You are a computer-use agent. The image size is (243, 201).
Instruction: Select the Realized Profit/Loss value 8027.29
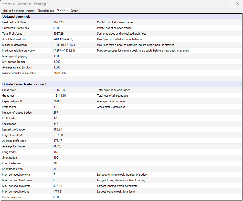pyautogui.click(x=58, y=22)
